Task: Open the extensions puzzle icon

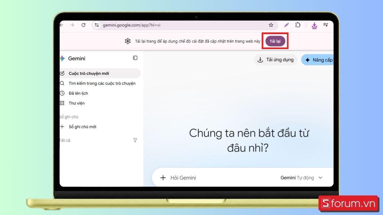Action: click(298, 25)
